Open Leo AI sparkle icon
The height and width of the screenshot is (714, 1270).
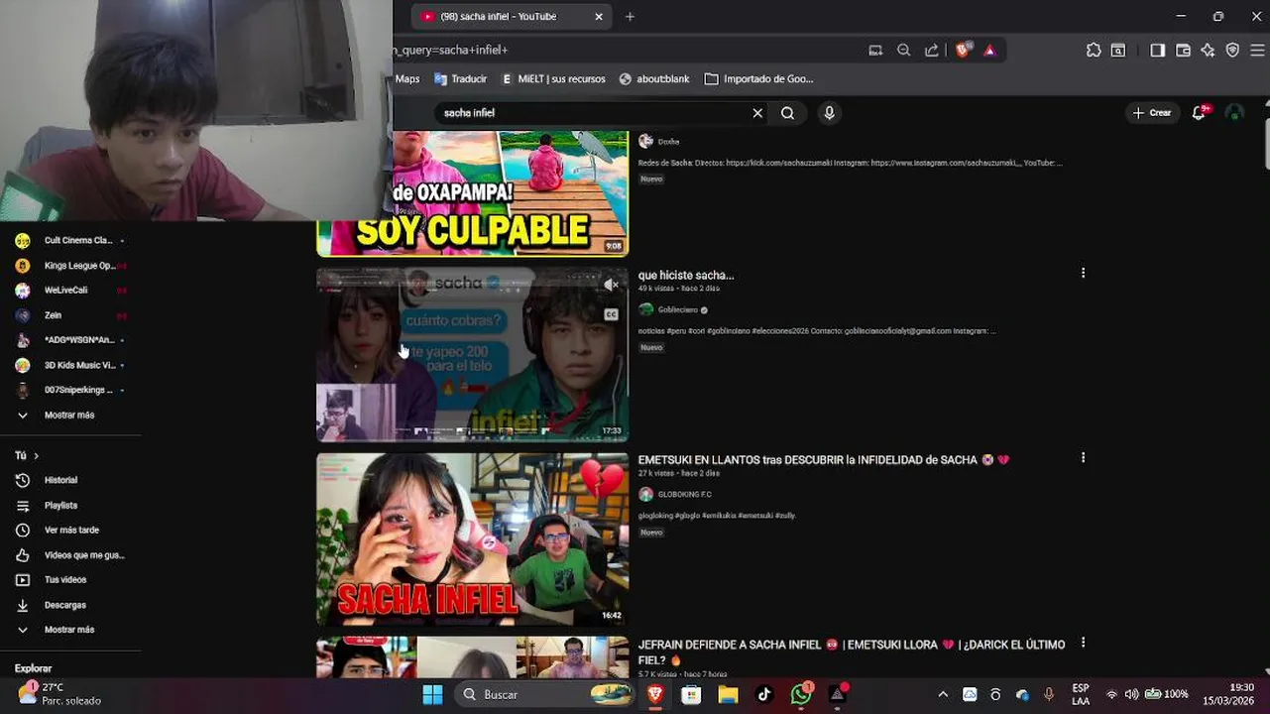pos(1208,50)
